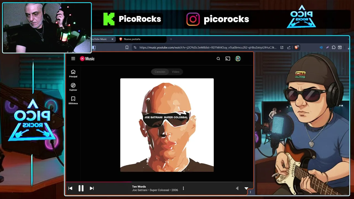Bookmark this page

click(x=127, y=48)
